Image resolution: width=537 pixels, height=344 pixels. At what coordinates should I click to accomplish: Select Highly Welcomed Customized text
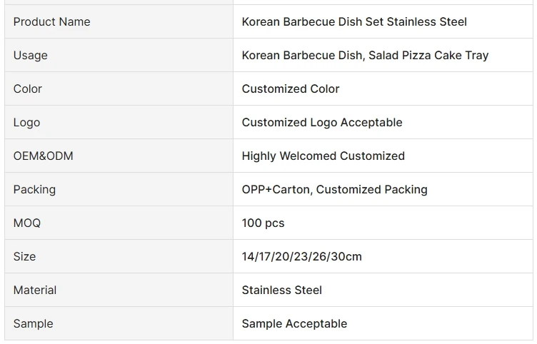[x=323, y=156]
